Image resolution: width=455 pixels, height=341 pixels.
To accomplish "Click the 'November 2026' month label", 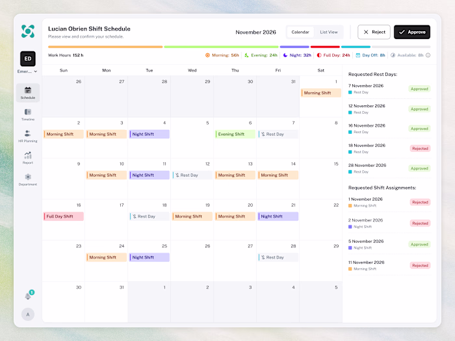I will pyautogui.click(x=255, y=32).
